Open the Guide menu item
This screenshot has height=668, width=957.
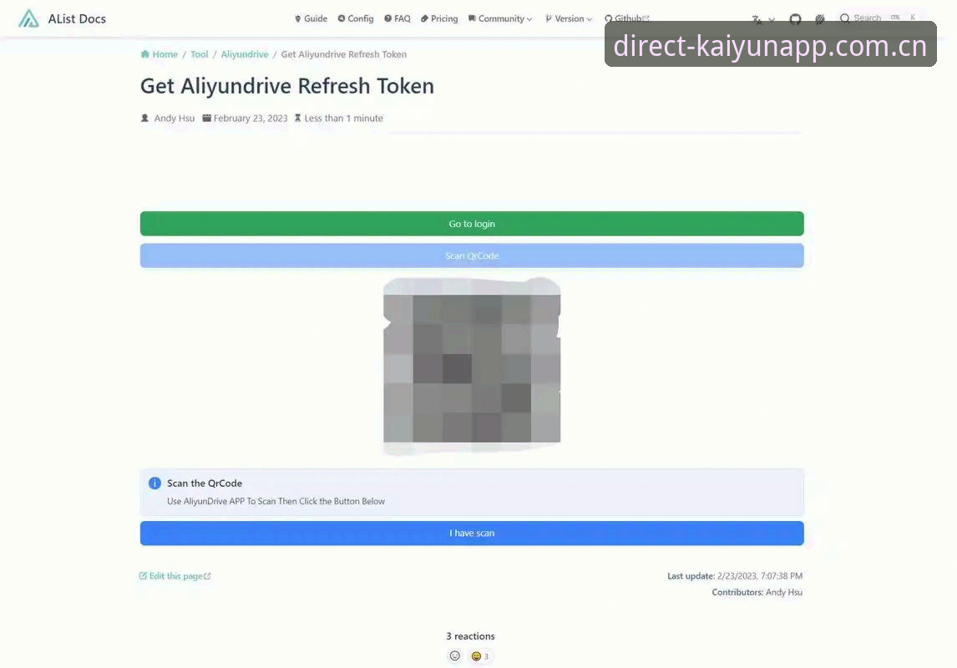311,18
